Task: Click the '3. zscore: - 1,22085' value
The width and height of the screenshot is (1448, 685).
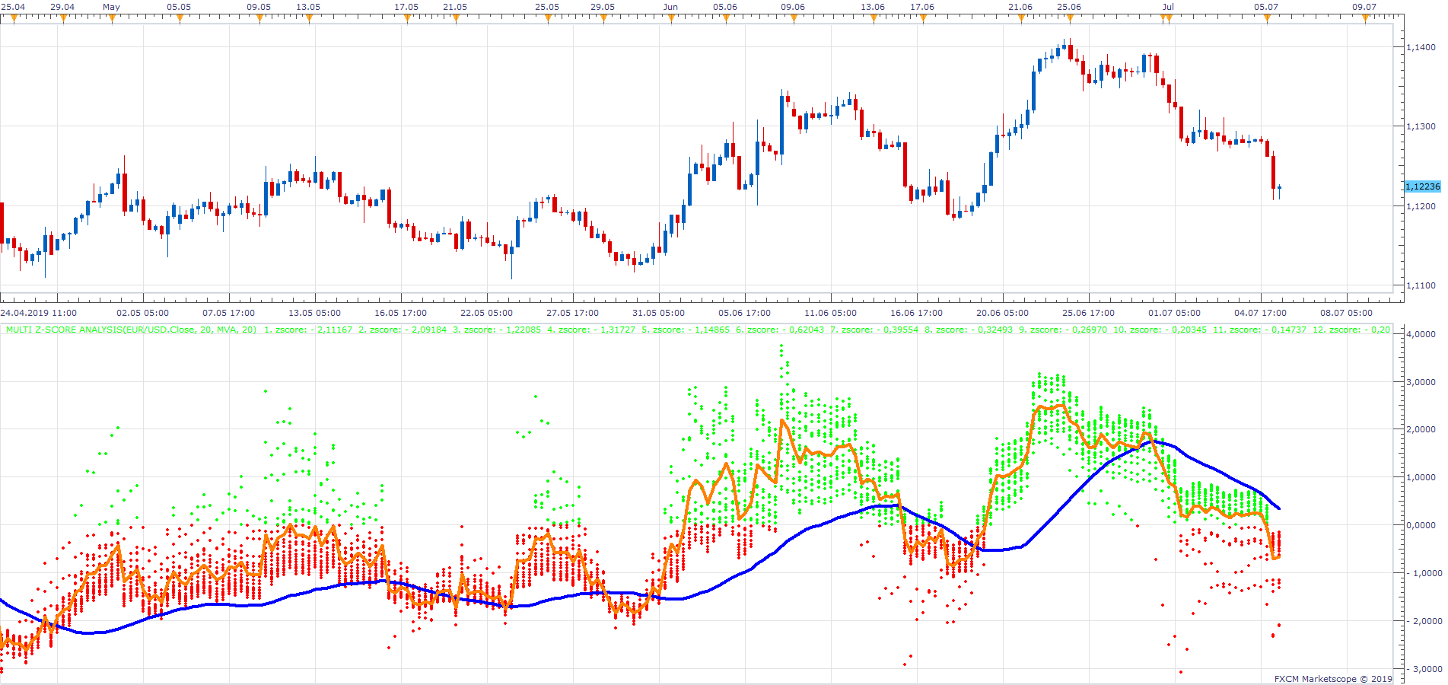Action: 497,330
